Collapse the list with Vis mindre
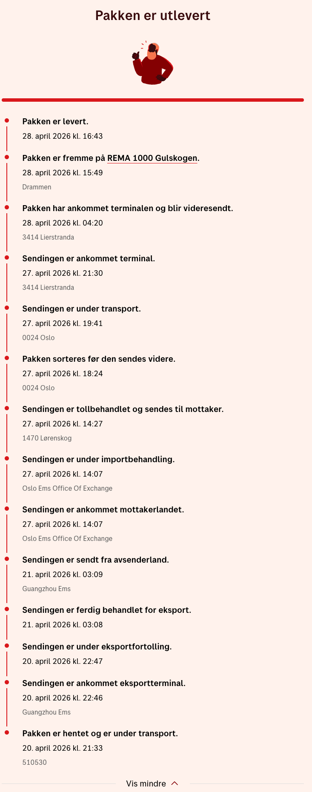 [152, 783]
